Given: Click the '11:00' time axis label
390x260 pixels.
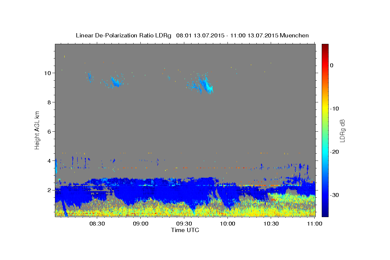Looking at the screenshot, I should (x=315, y=224).
